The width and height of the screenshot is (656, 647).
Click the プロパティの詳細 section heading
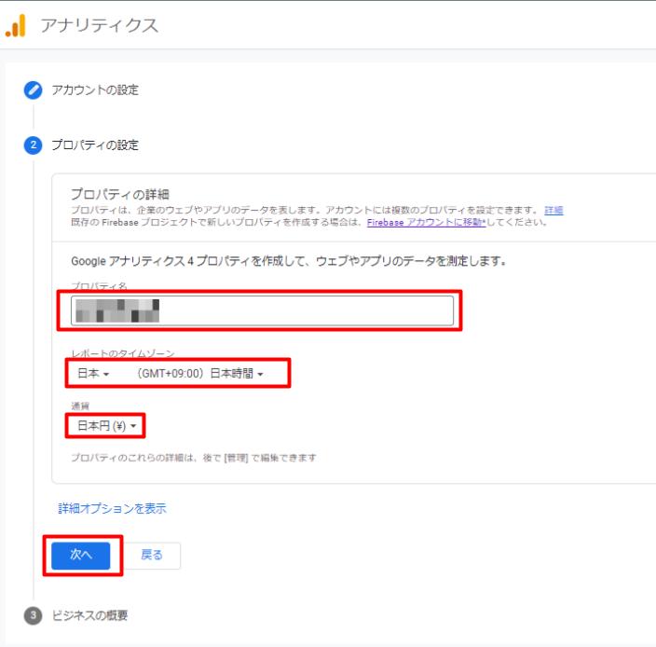point(120,194)
